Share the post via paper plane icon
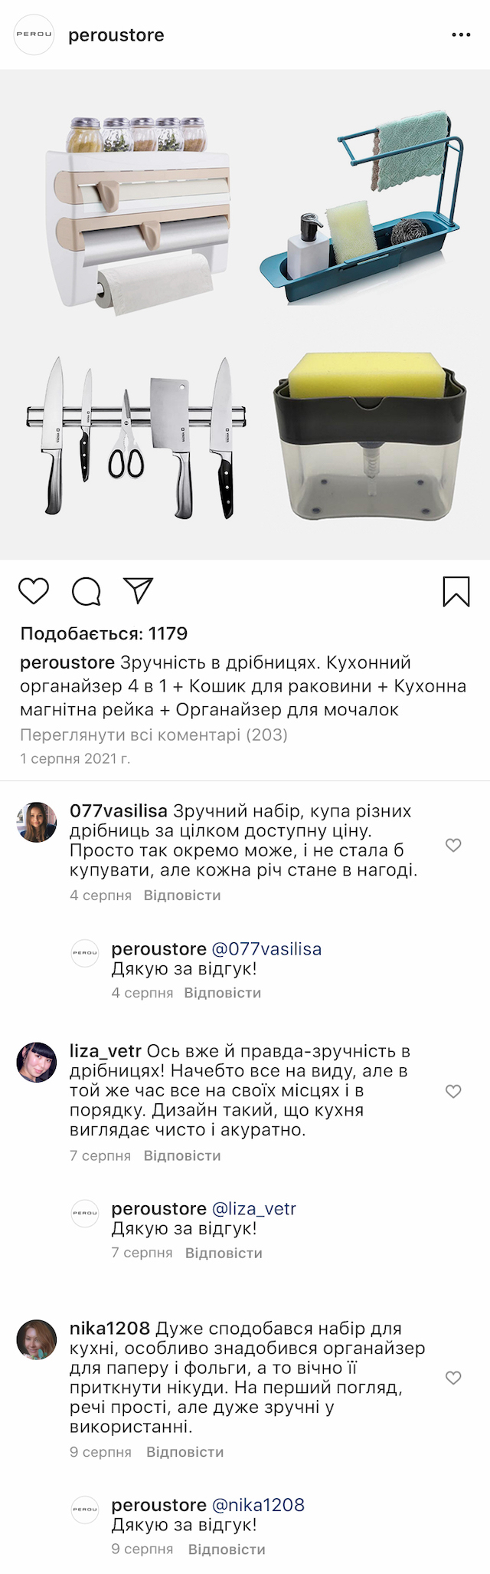 pos(139,590)
